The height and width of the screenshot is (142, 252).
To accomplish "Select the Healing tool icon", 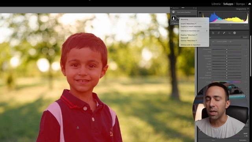I will (224, 33).
